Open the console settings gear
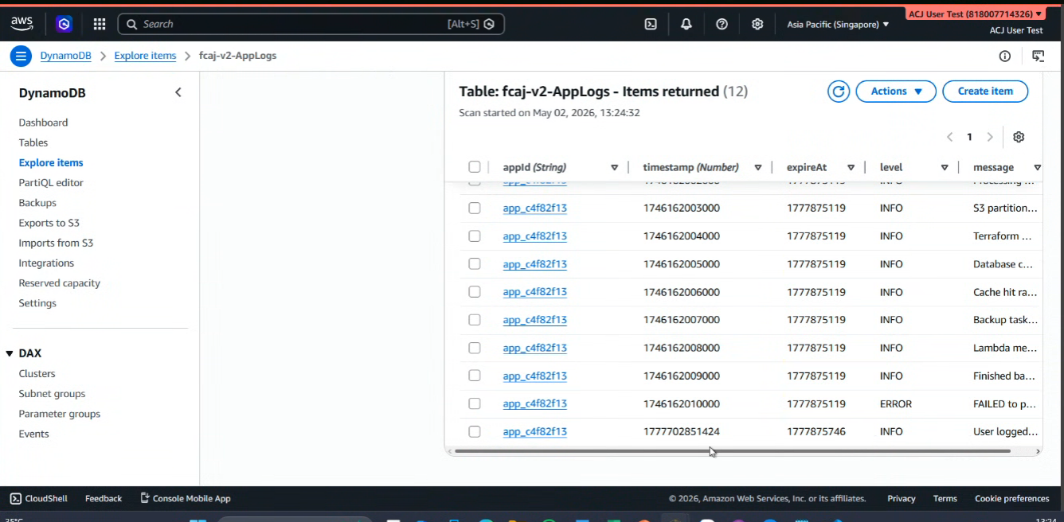The image size is (1064, 522). click(x=757, y=24)
